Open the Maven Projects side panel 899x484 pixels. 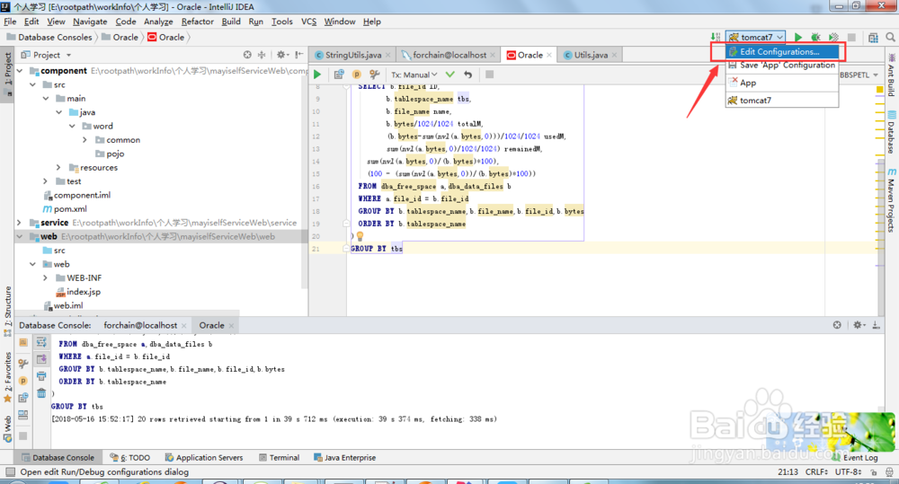tap(892, 200)
